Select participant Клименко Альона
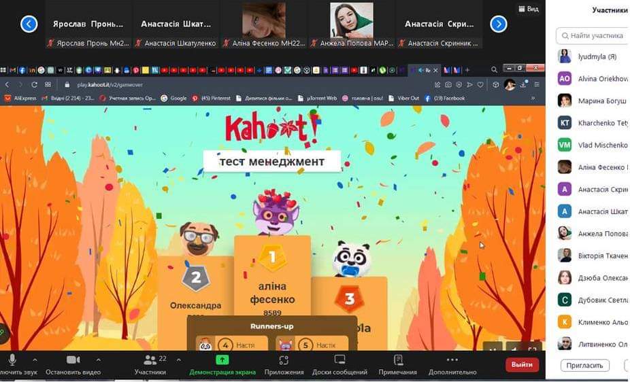The image size is (630, 382). click(593, 322)
